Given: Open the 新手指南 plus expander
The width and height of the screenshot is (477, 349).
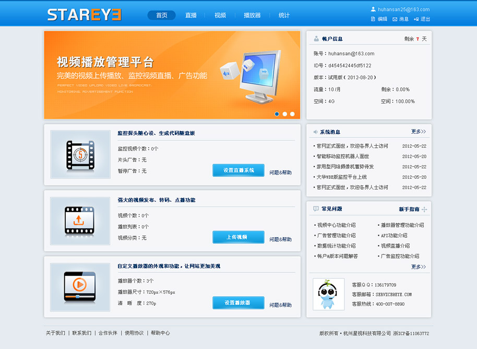Looking at the screenshot, I should pos(424,210).
